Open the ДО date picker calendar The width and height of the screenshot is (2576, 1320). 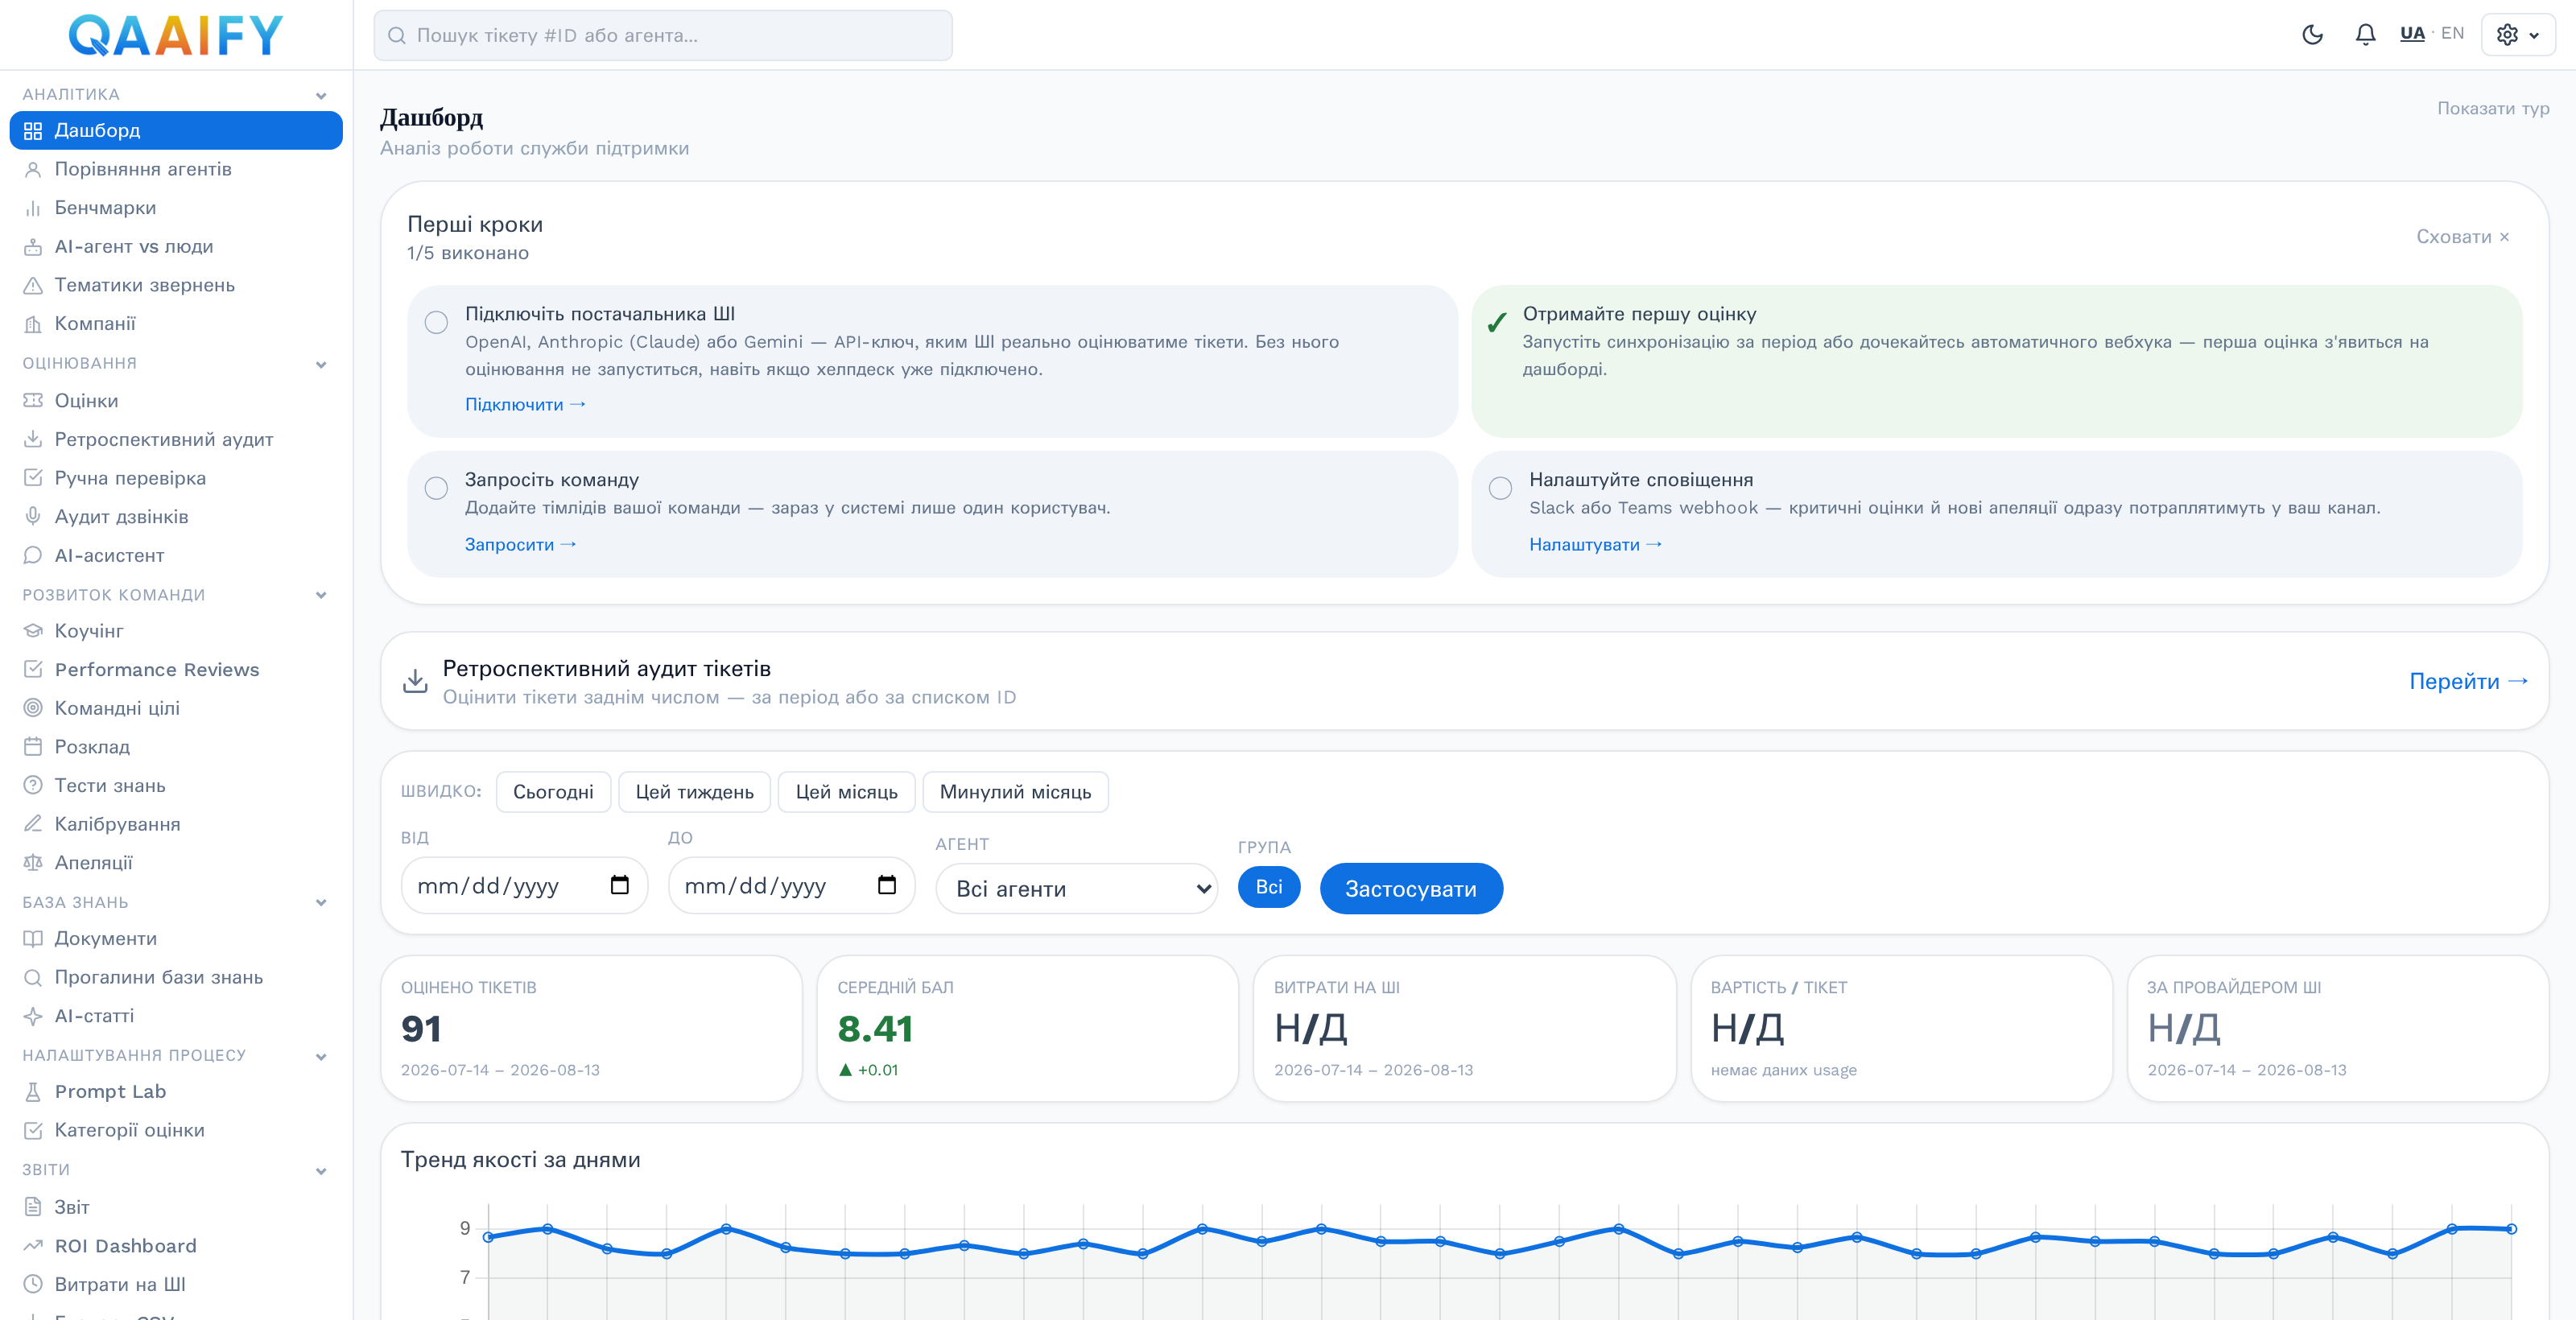coord(887,885)
